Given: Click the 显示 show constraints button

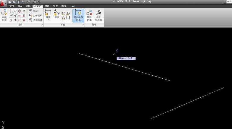Looking at the screenshot, I should click(x=34, y=11).
